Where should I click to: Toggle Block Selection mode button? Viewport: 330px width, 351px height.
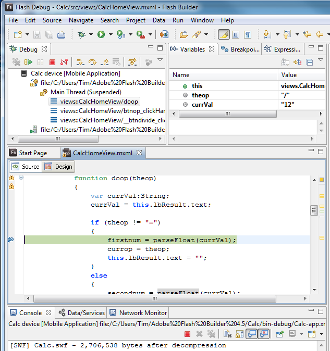[236, 34]
